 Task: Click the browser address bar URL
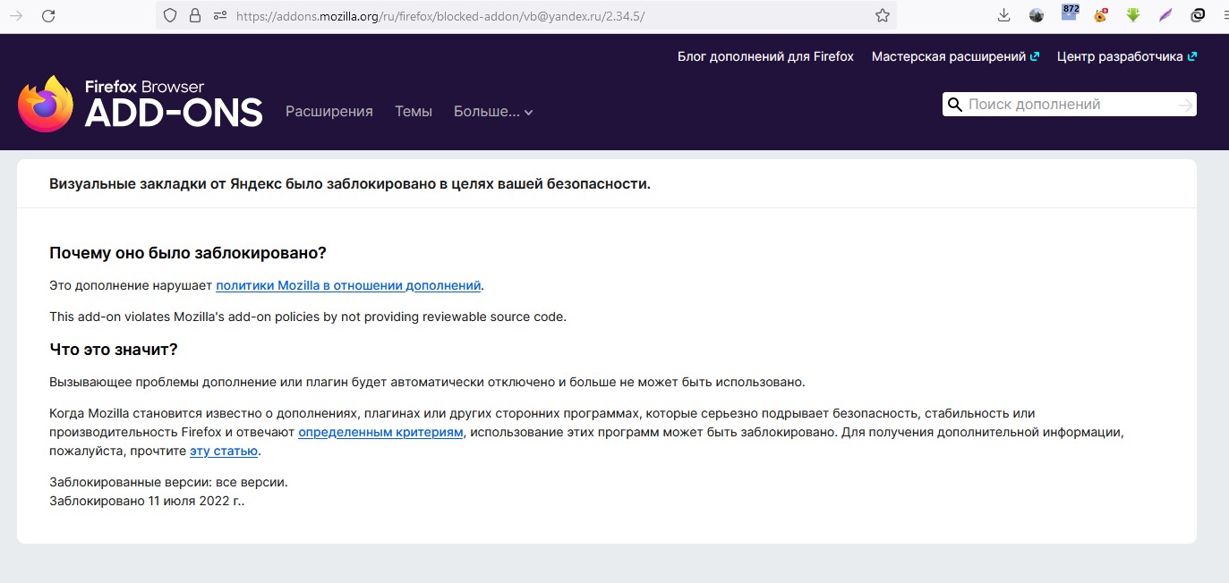point(440,16)
